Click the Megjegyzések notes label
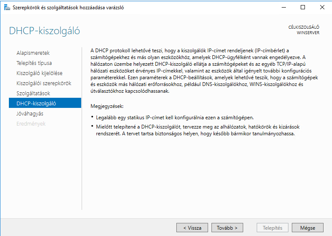Viewport: 332px width, 236px height. [107, 106]
